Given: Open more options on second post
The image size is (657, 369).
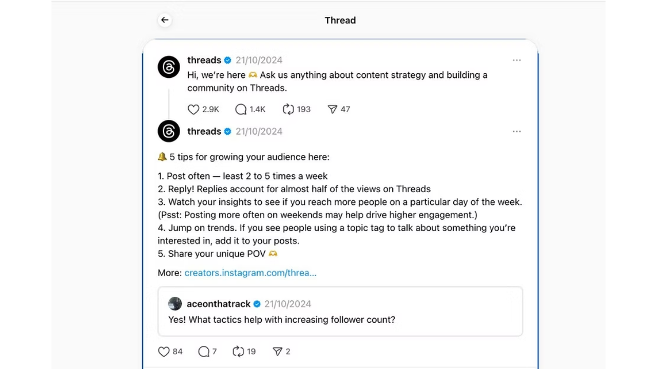Looking at the screenshot, I should pos(516,132).
